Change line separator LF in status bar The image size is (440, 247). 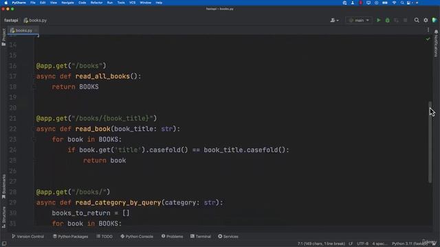[x=351, y=244]
